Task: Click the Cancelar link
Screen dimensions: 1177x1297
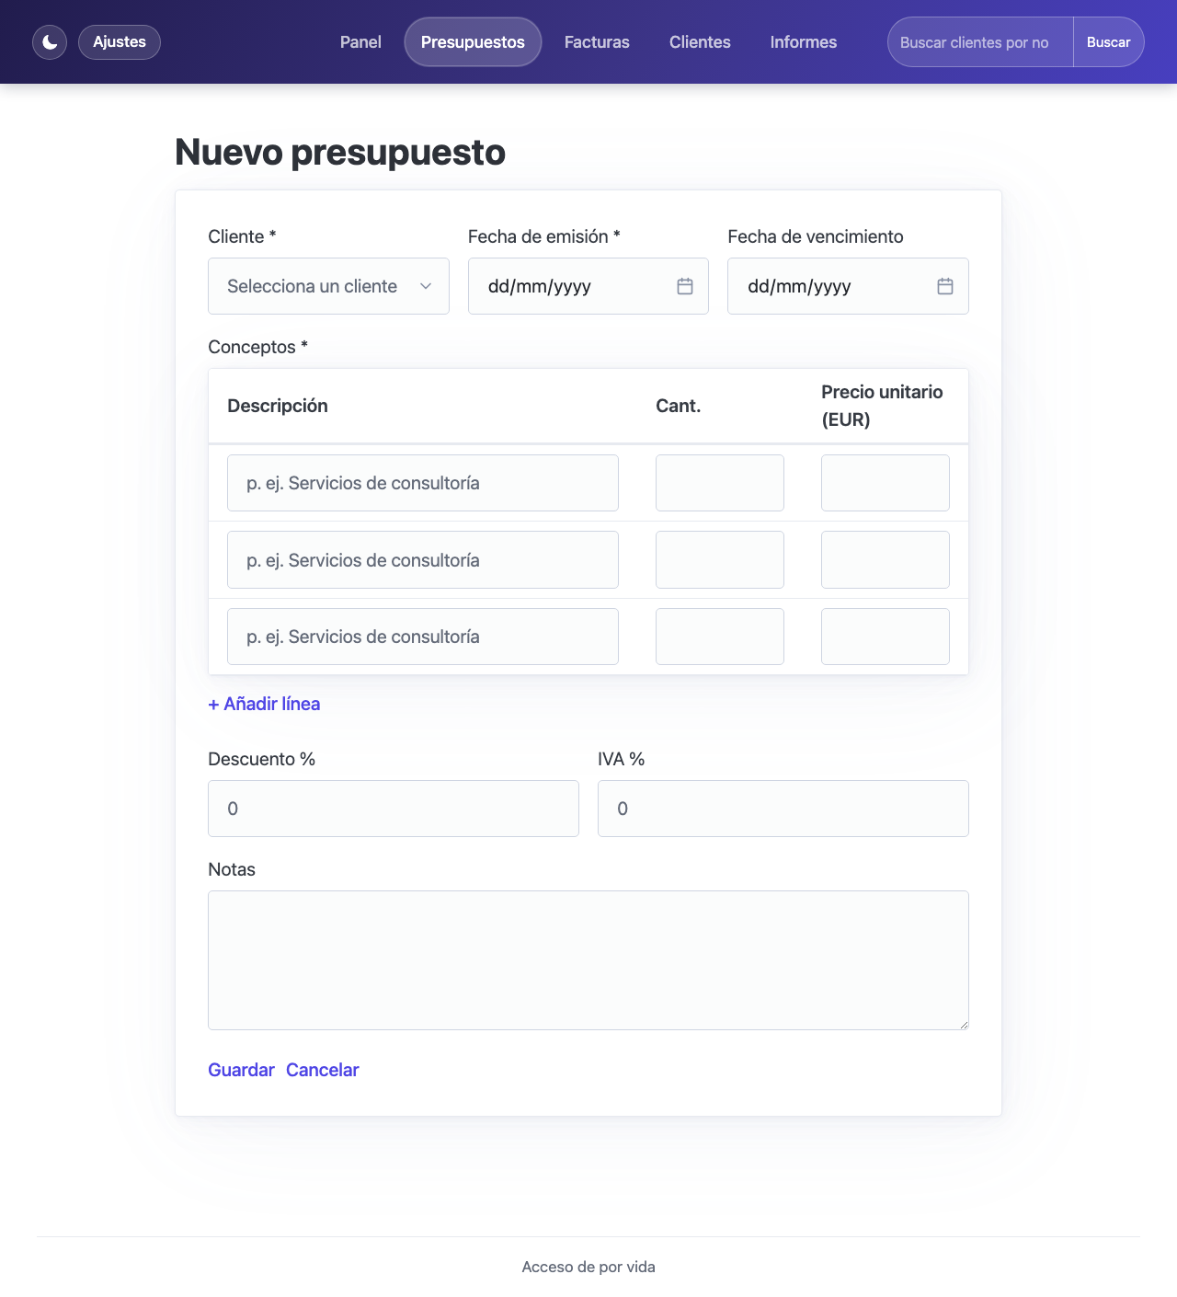Action: coord(323,1070)
